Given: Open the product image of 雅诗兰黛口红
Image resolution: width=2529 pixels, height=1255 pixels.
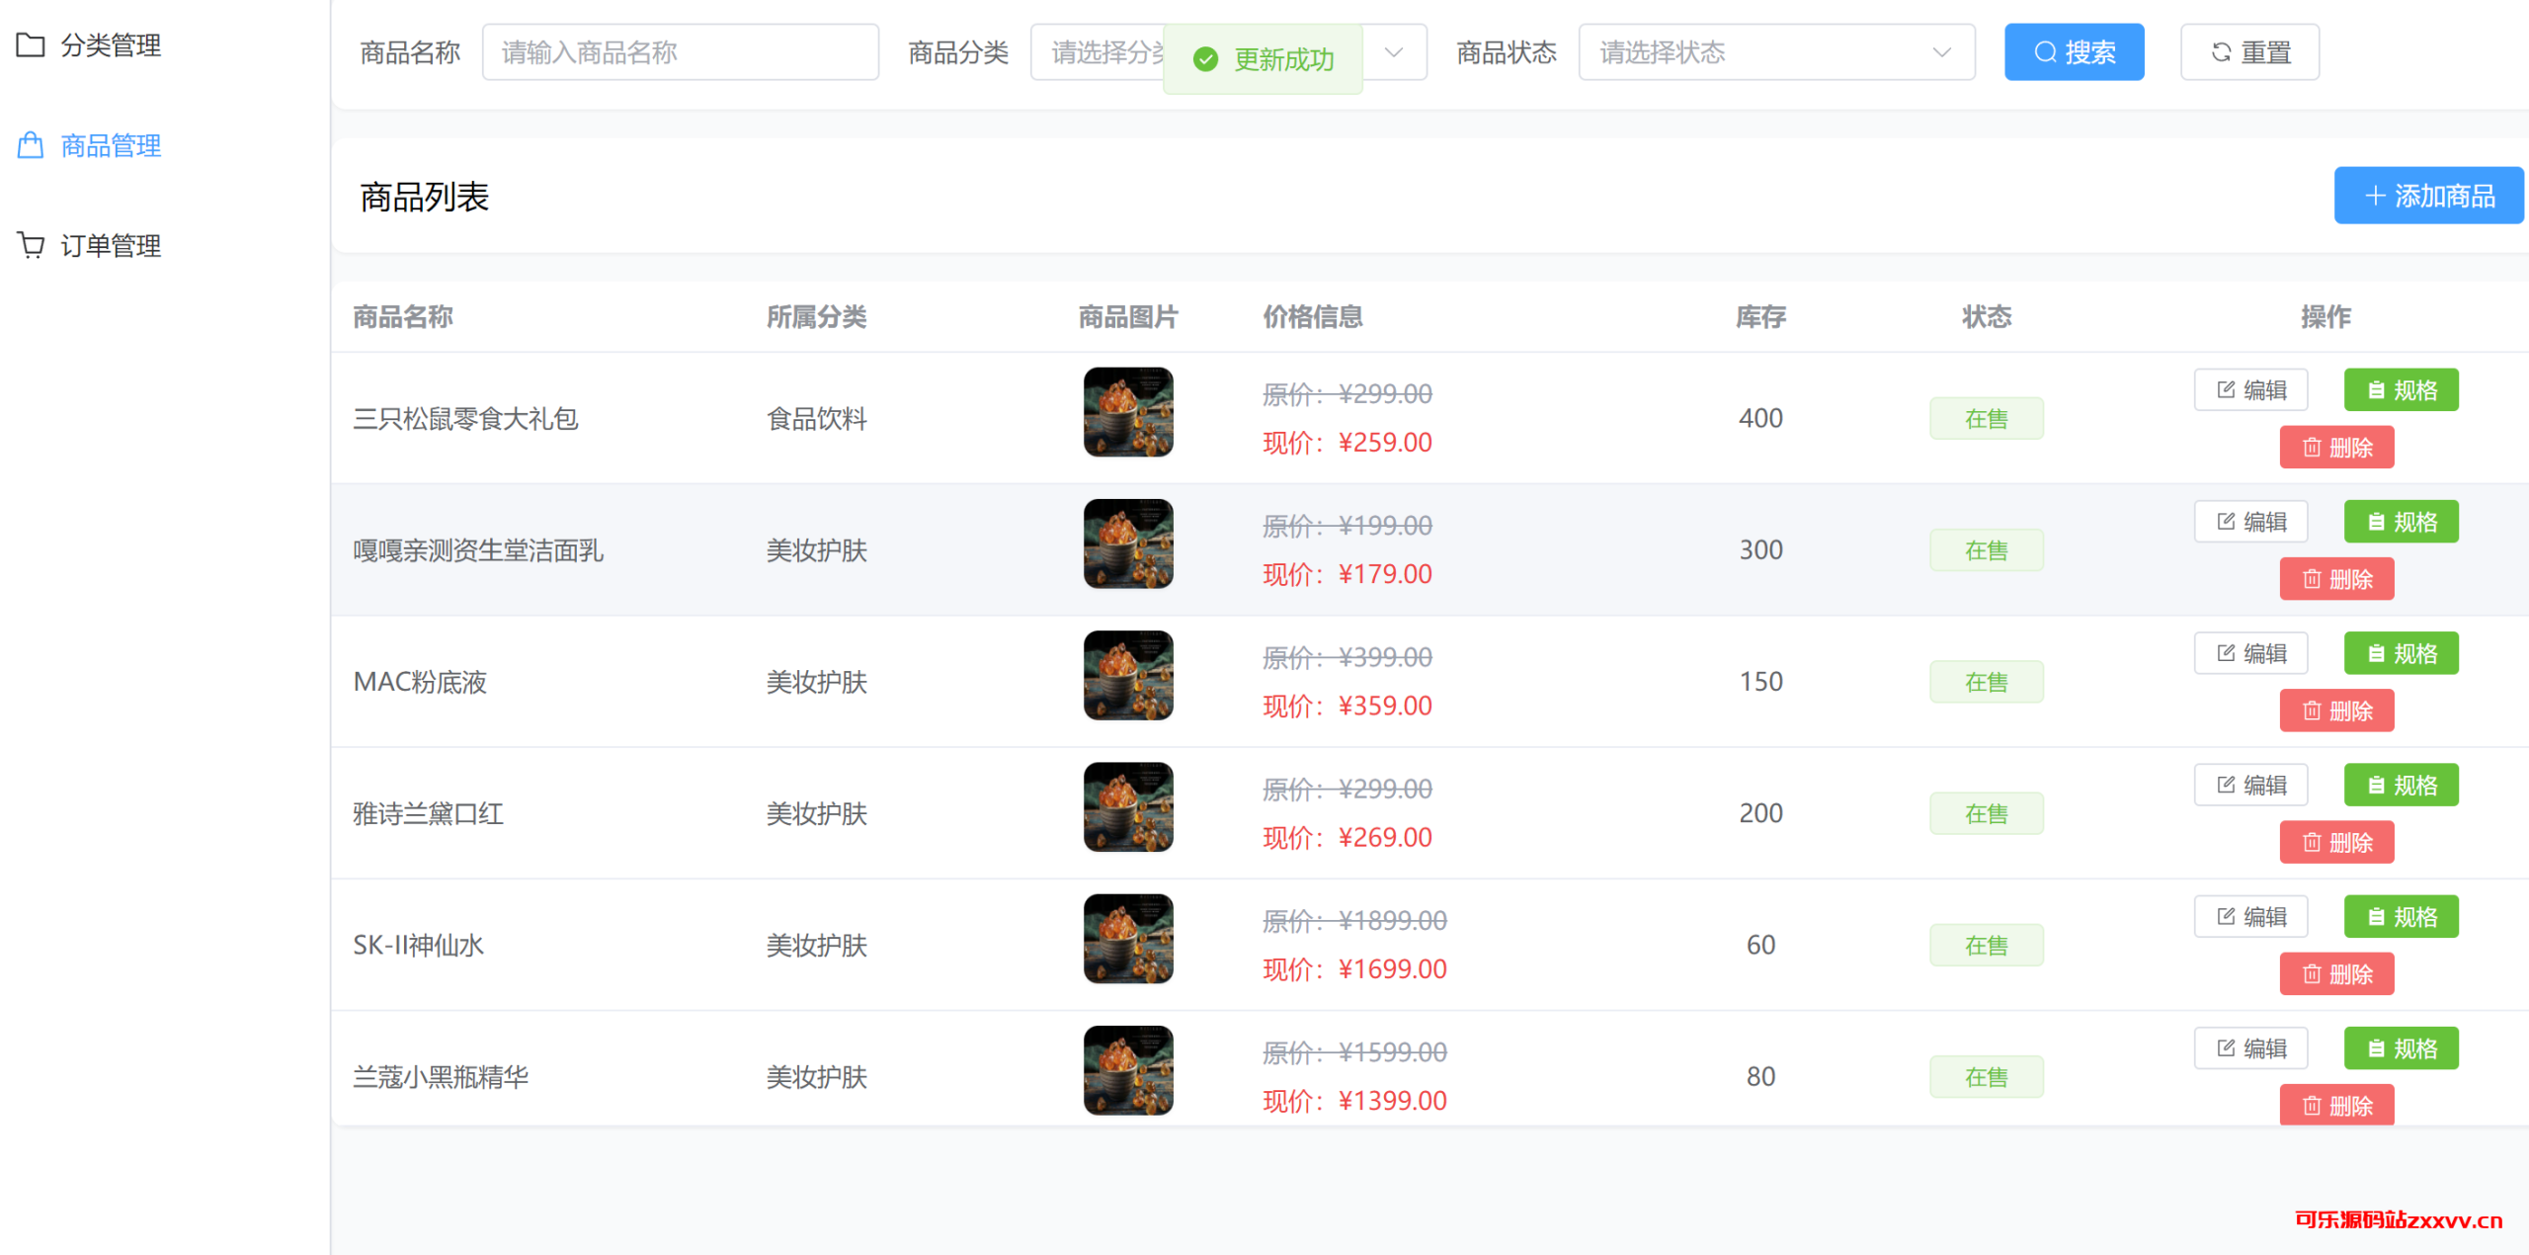Looking at the screenshot, I should (x=1128, y=806).
